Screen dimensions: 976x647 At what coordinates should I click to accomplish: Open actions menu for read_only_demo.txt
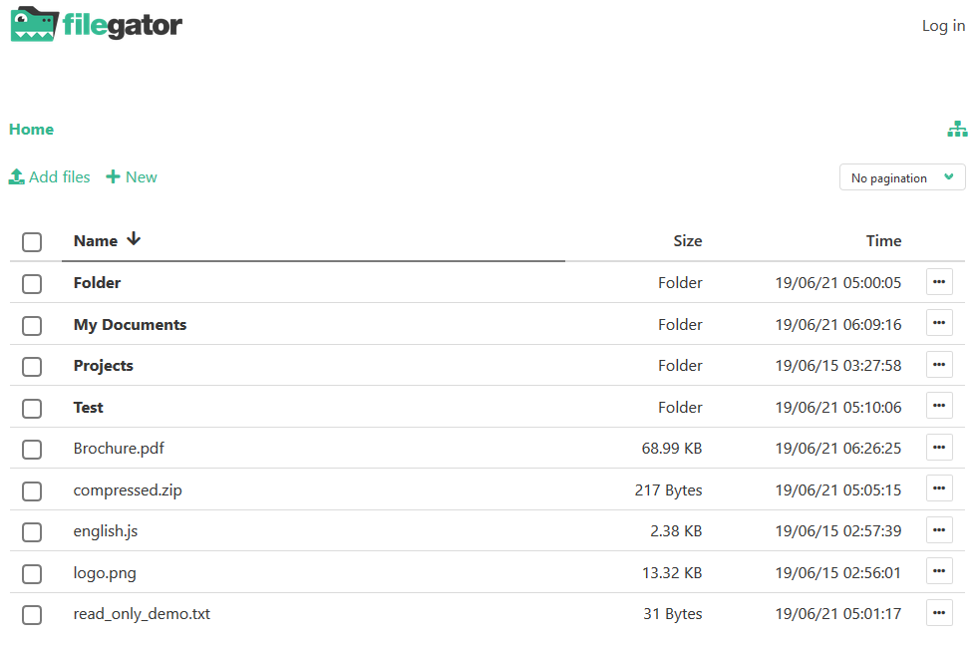(939, 613)
